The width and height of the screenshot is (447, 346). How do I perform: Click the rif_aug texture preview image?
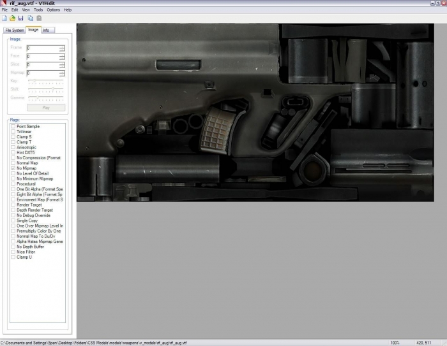pos(255,113)
